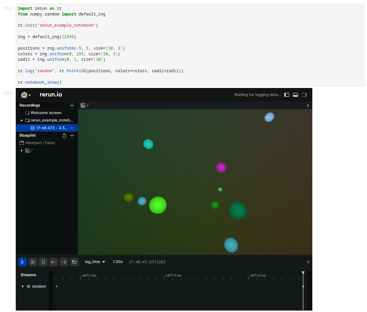The width and height of the screenshot is (367, 312).
Task: Click the Recordings panel header
Action: pyautogui.click(x=30, y=105)
